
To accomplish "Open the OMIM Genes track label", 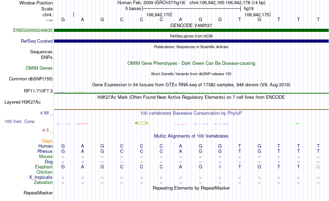I will (x=39, y=68).
